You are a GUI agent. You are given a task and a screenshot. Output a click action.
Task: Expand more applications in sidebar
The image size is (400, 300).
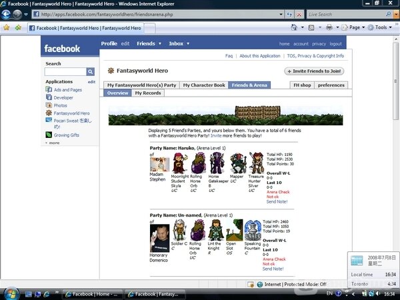[x=53, y=143]
